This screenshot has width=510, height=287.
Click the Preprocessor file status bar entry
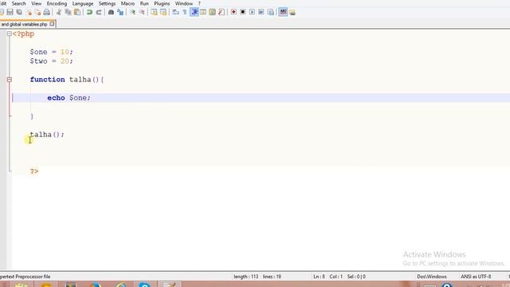point(25,277)
